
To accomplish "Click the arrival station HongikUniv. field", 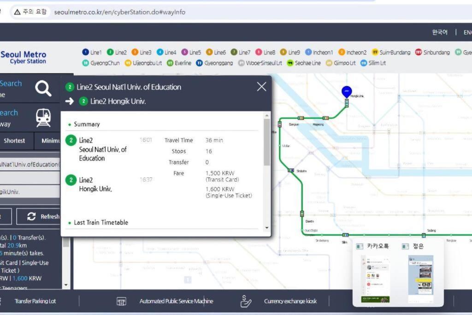I will pyautogui.click(x=30, y=191).
